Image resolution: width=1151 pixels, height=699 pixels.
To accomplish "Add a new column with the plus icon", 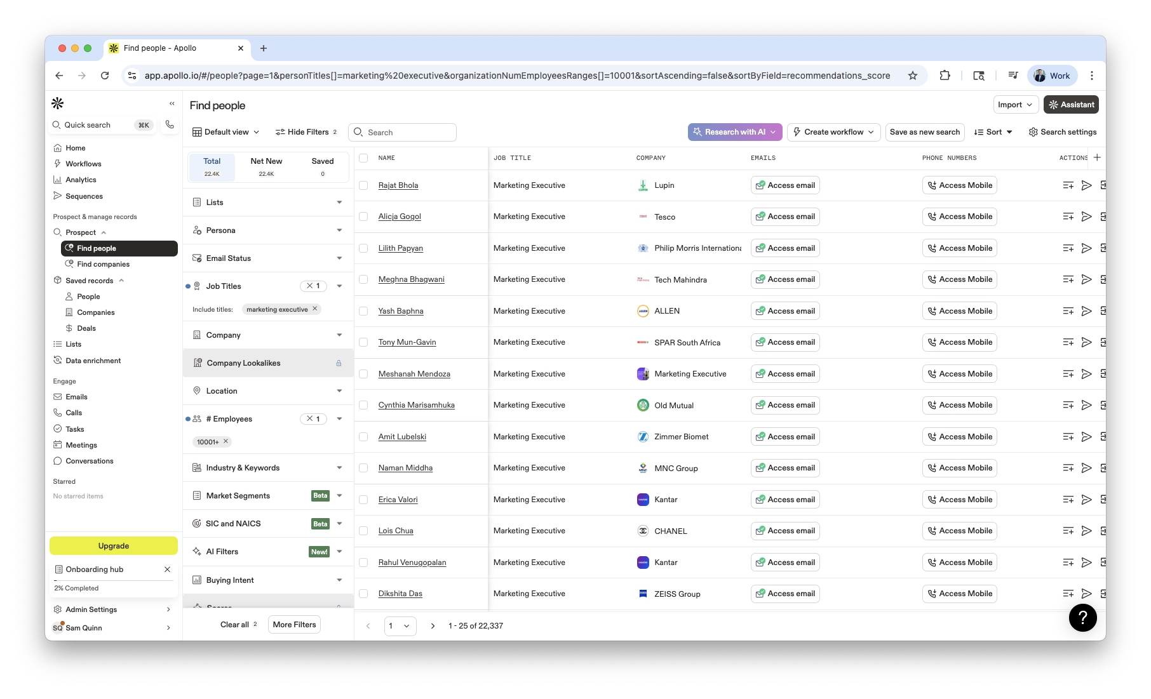I will (x=1097, y=157).
